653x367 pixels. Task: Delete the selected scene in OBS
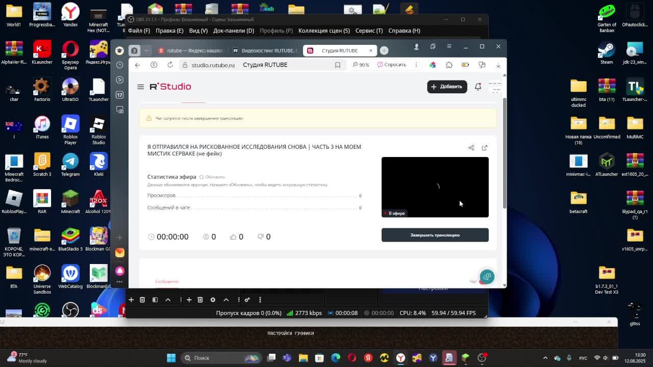point(142,300)
